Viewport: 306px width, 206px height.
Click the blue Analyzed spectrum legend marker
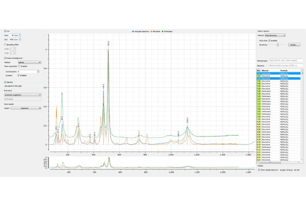pyautogui.click(x=133, y=31)
